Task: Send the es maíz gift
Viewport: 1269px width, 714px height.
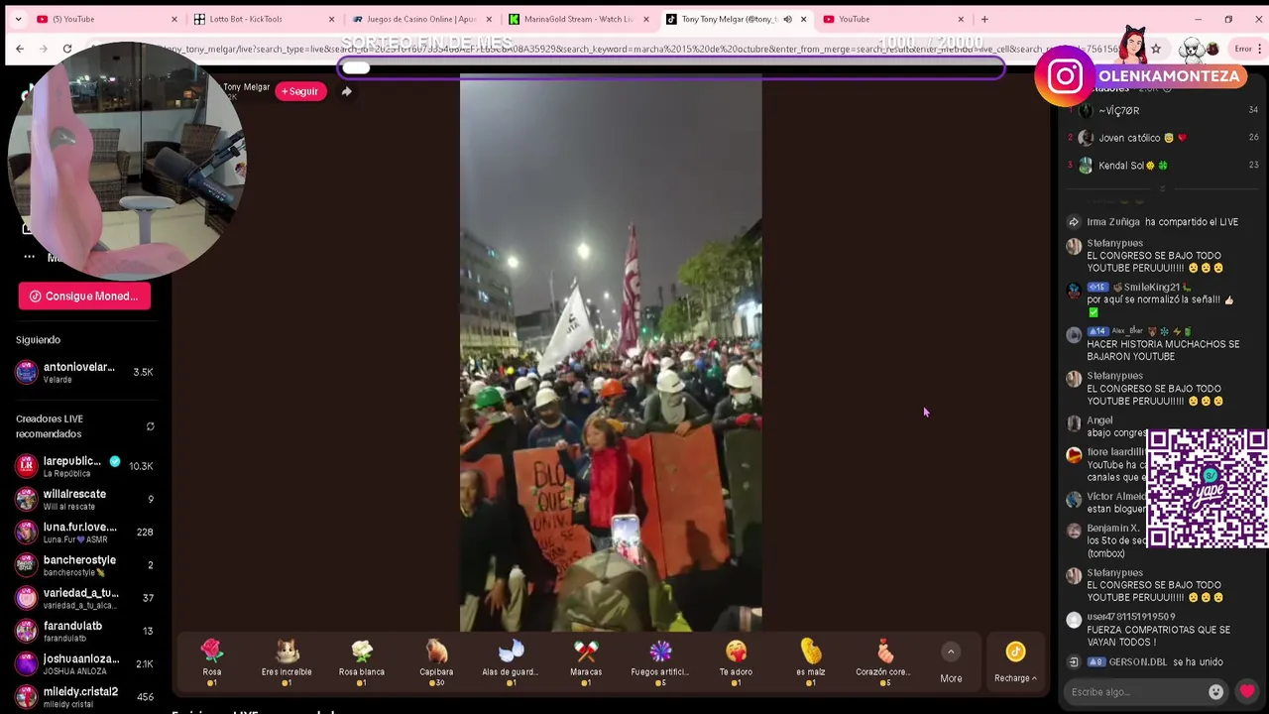Action: click(810, 661)
